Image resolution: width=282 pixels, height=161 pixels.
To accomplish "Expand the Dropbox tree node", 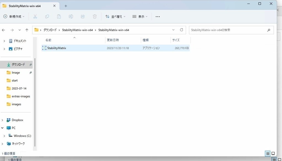I will tap(2, 120).
